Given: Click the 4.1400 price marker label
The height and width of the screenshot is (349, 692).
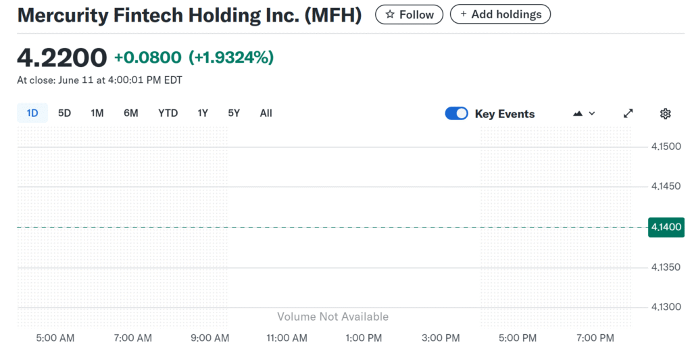Looking at the screenshot, I should (666, 227).
